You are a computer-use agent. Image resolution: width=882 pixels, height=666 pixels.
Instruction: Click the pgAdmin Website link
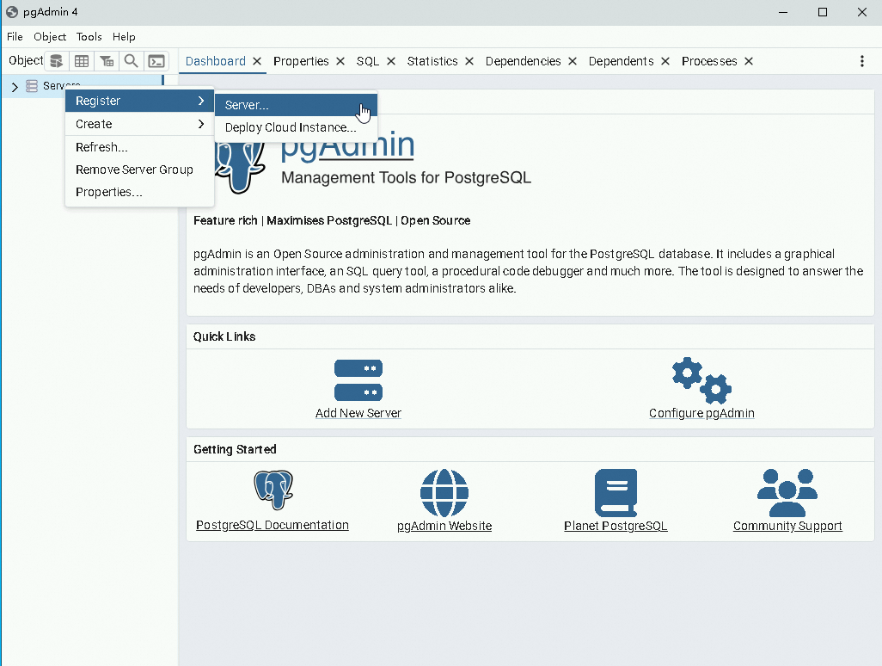pyautogui.click(x=444, y=526)
